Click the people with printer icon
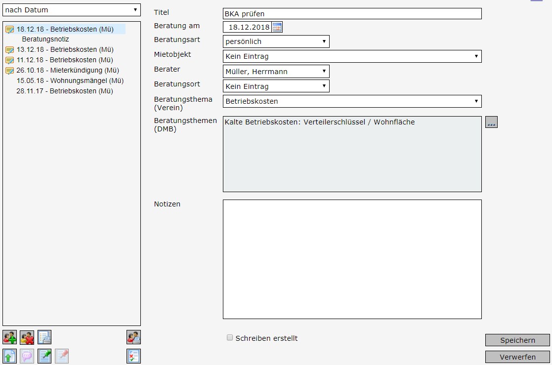The width and height of the screenshot is (552, 365). (133, 337)
